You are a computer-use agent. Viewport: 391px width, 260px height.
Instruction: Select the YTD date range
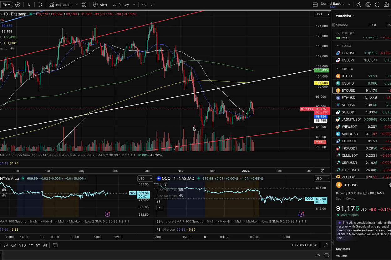click(23, 245)
